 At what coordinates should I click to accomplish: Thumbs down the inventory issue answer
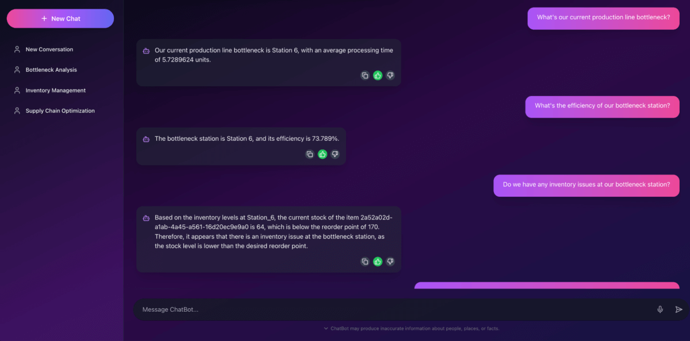coord(390,262)
